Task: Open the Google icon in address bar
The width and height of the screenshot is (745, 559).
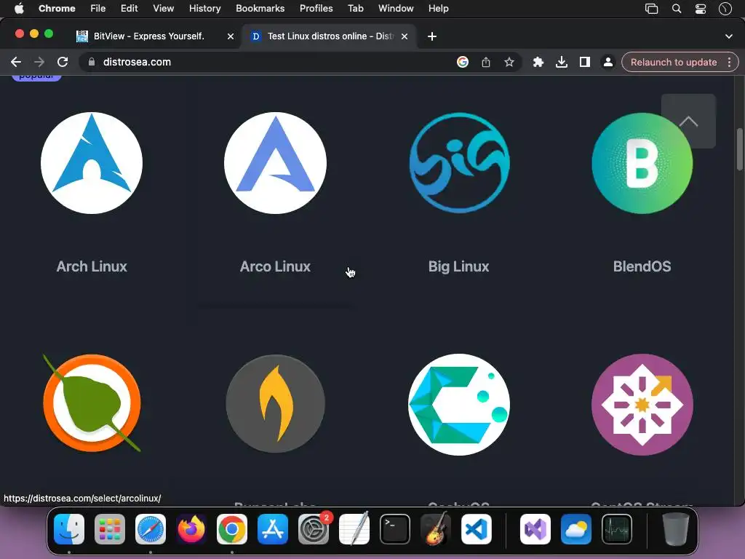Action: (x=462, y=62)
